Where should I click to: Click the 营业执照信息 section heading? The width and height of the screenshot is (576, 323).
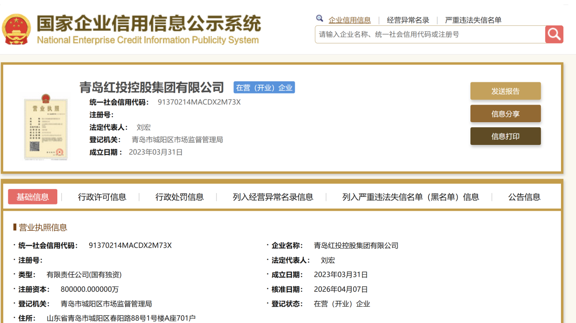pos(42,228)
